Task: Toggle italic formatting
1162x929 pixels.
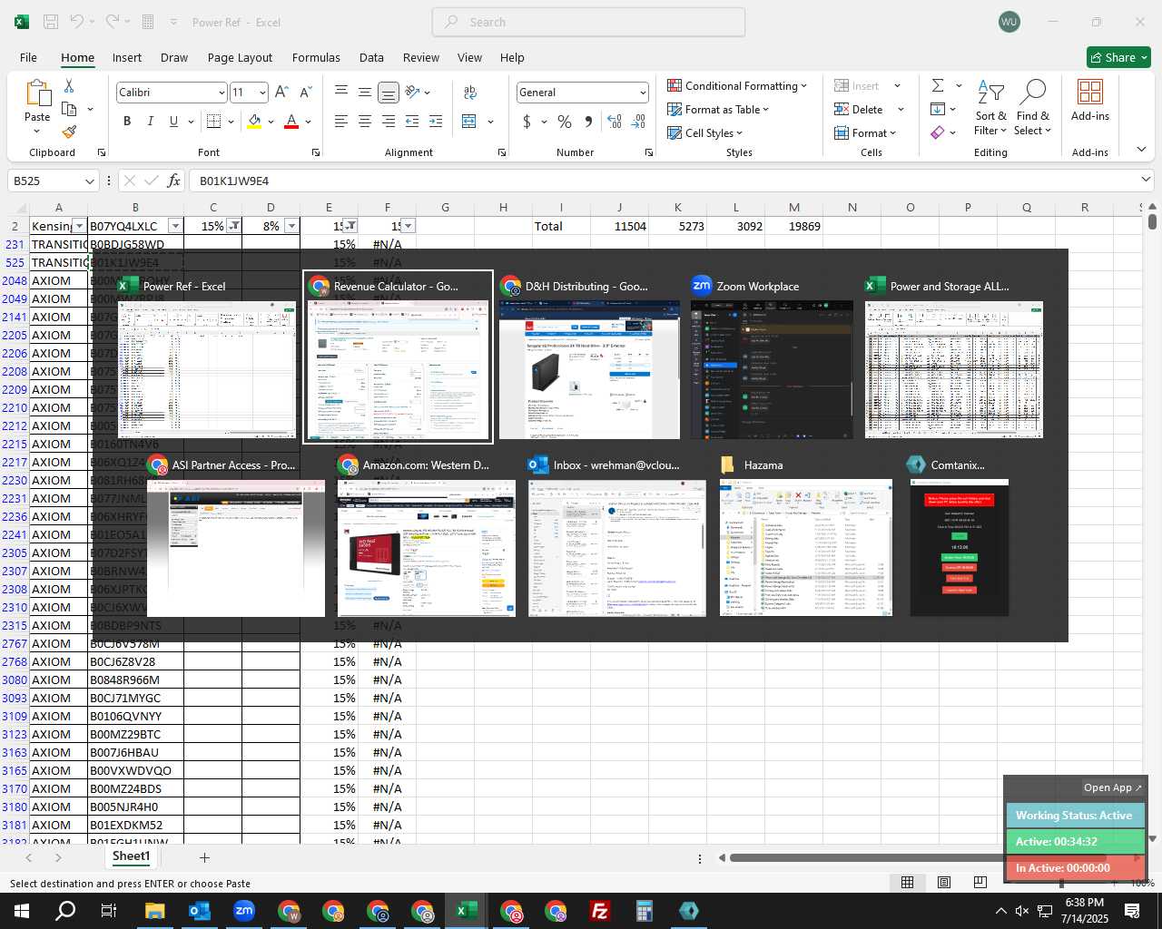Action: [150, 122]
